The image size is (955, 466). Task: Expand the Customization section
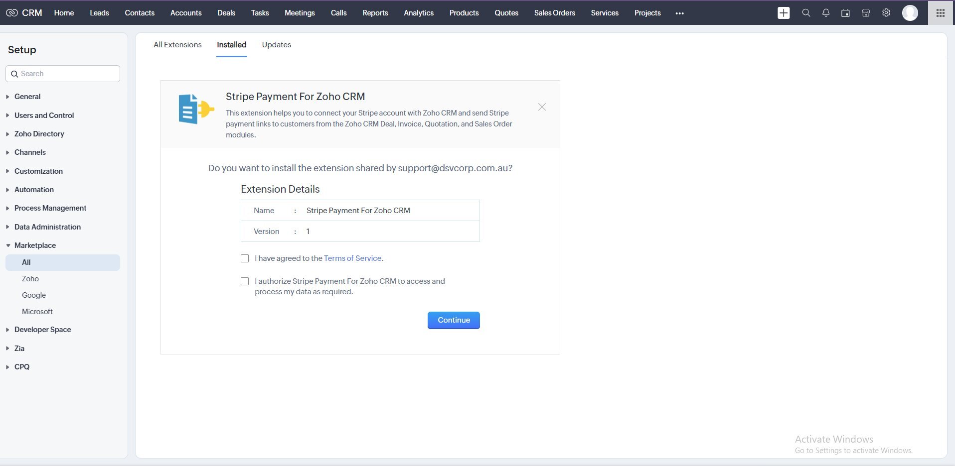pyautogui.click(x=38, y=171)
